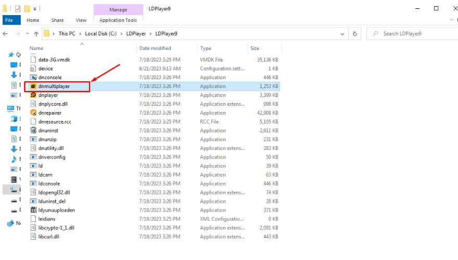Open Quick access in navigation pane

coord(15,55)
